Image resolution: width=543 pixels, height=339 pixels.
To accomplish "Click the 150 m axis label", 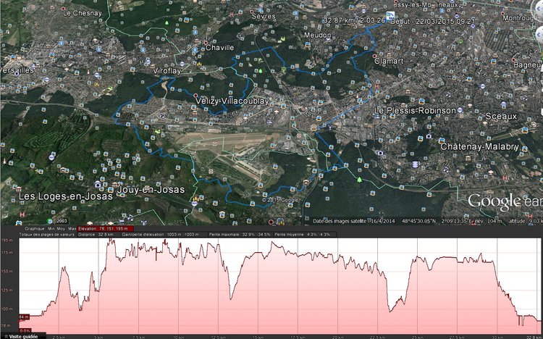I will [7, 271].
